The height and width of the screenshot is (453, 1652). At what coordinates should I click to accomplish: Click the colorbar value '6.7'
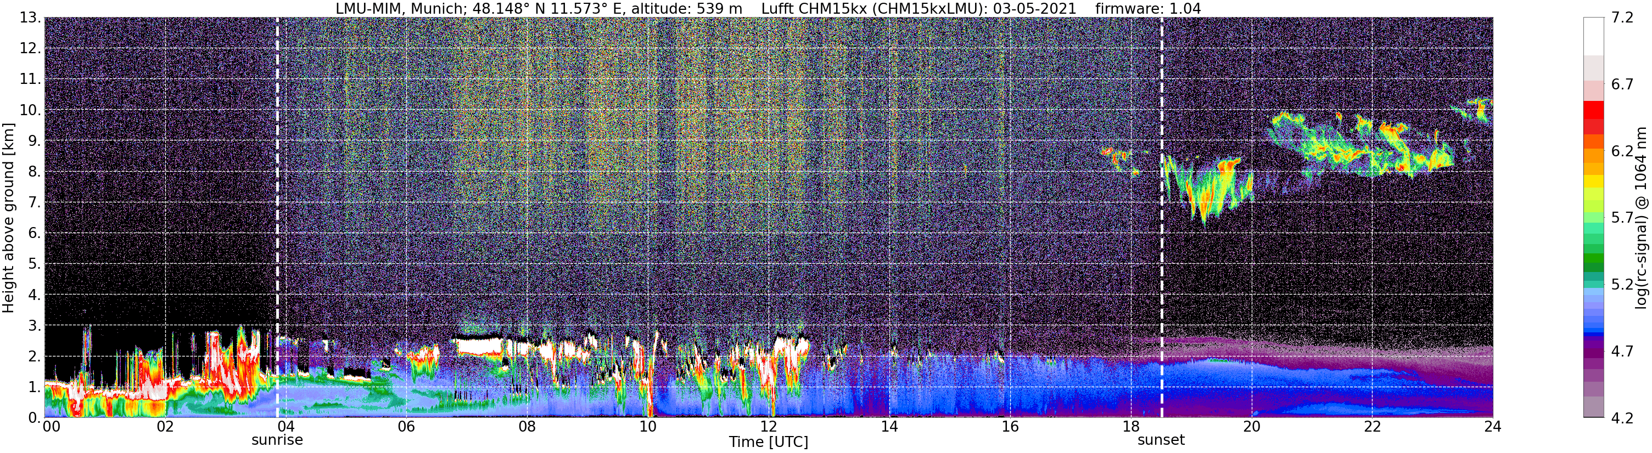1622,84
